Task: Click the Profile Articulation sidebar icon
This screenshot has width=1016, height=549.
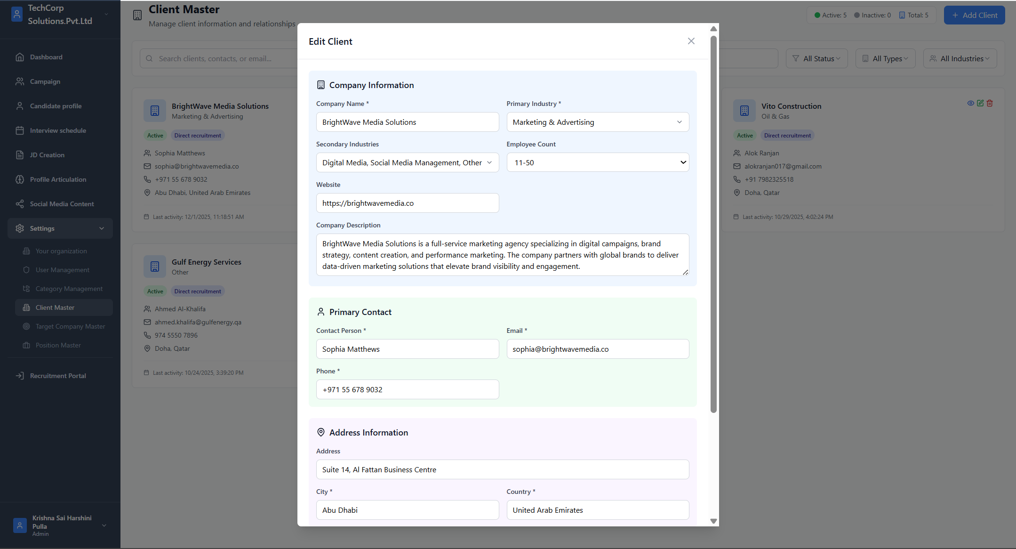Action: coord(19,179)
